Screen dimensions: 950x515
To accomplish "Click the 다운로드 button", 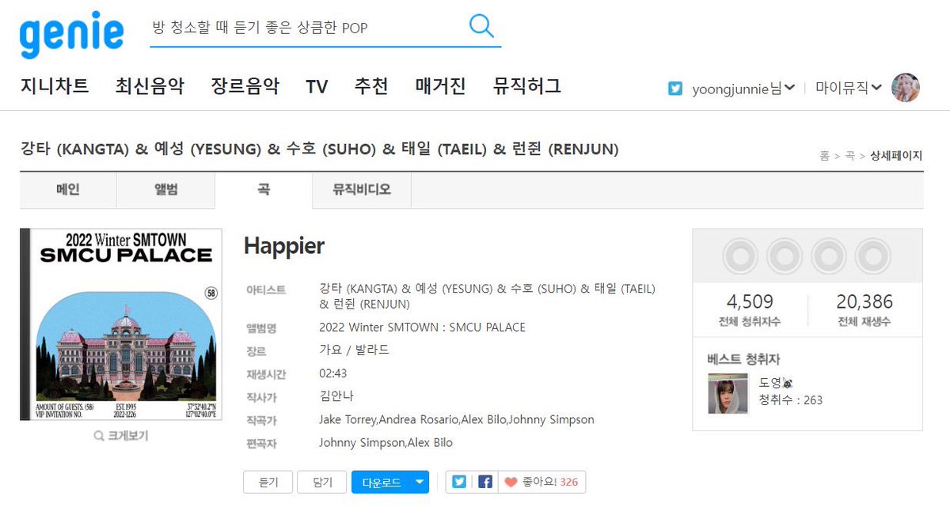I will pos(382,483).
